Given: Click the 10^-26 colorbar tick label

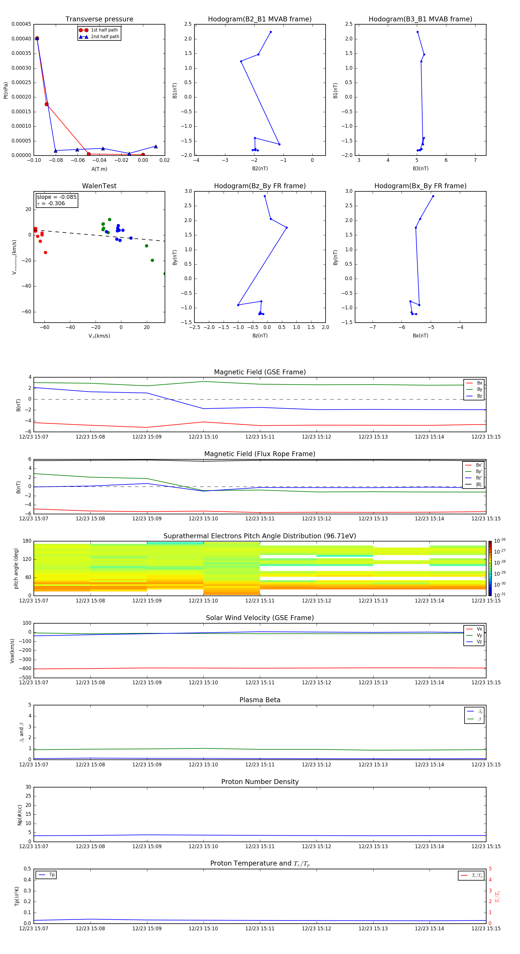Looking at the screenshot, I should [500, 541].
